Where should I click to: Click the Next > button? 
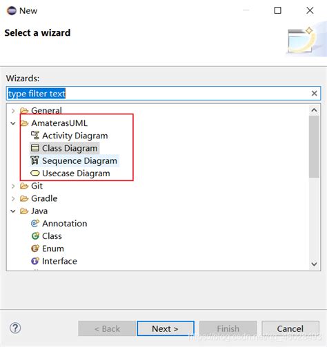click(x=166, y=328)
